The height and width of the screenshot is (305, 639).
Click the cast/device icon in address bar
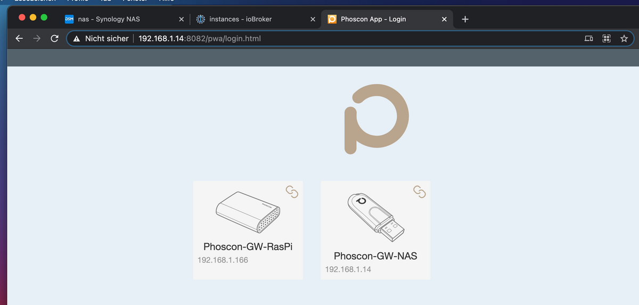[x=589, y=38]
